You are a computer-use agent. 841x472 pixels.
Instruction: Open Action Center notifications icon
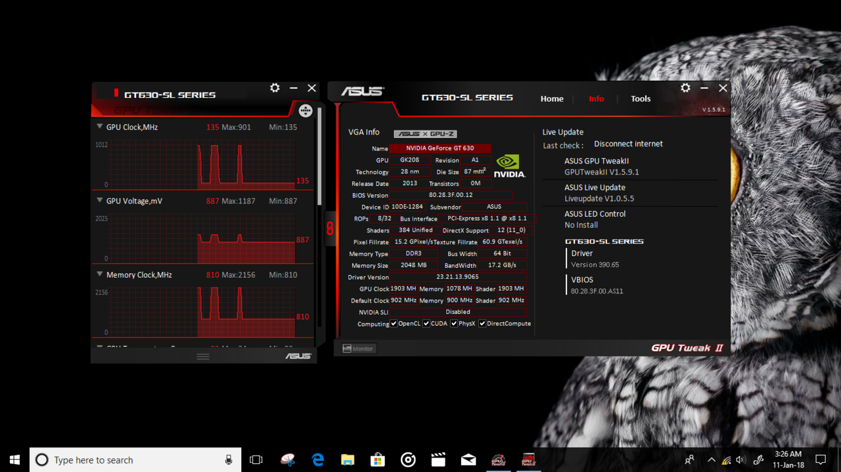pos(821,460)
